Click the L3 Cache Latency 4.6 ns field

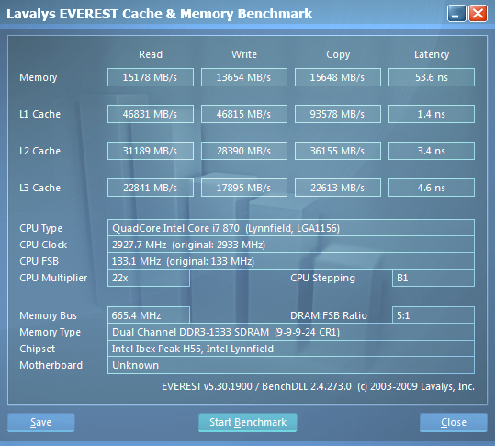point(432,188)
